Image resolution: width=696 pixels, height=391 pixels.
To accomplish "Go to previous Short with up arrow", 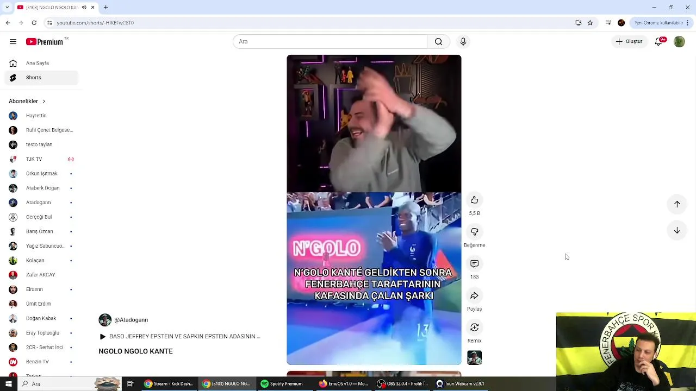I will 677,204.
